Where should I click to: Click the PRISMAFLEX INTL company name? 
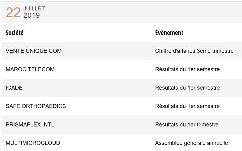click(x=30, y=125)
